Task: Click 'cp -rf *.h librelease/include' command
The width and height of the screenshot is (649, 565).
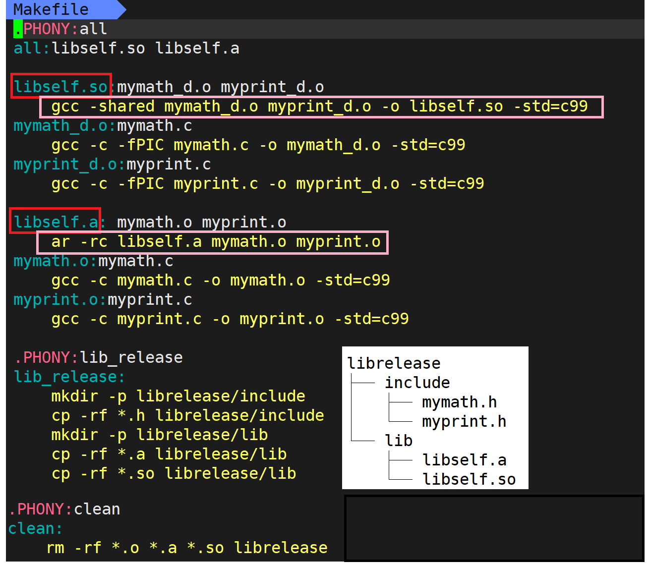Action: pos(187,415)
